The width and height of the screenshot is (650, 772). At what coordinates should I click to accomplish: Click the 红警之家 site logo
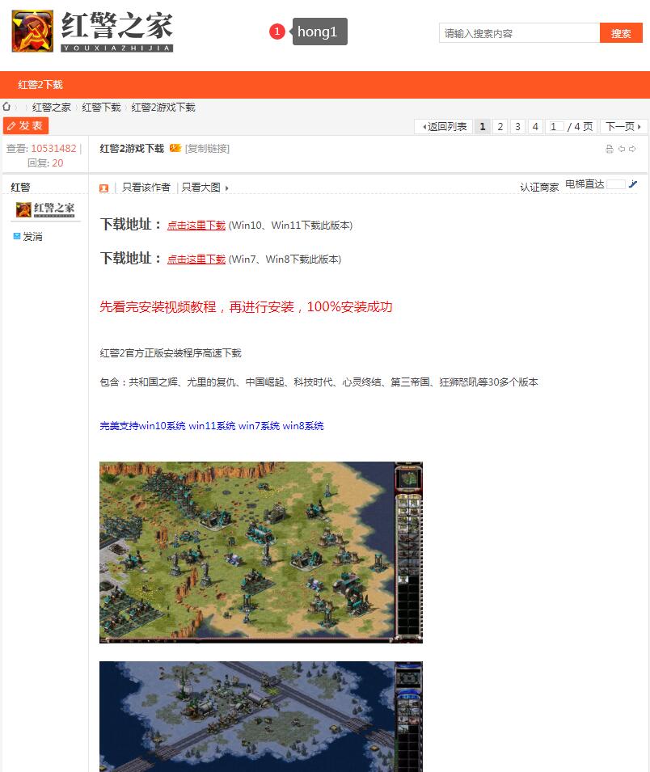click(x=93, y=32)
